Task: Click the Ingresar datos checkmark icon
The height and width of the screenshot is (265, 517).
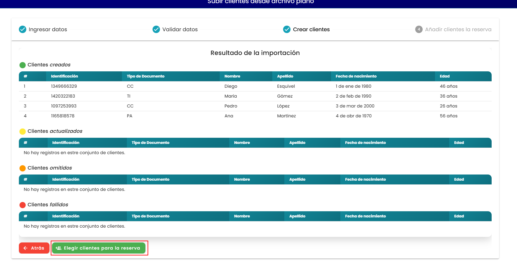Action: pos(23,29)
